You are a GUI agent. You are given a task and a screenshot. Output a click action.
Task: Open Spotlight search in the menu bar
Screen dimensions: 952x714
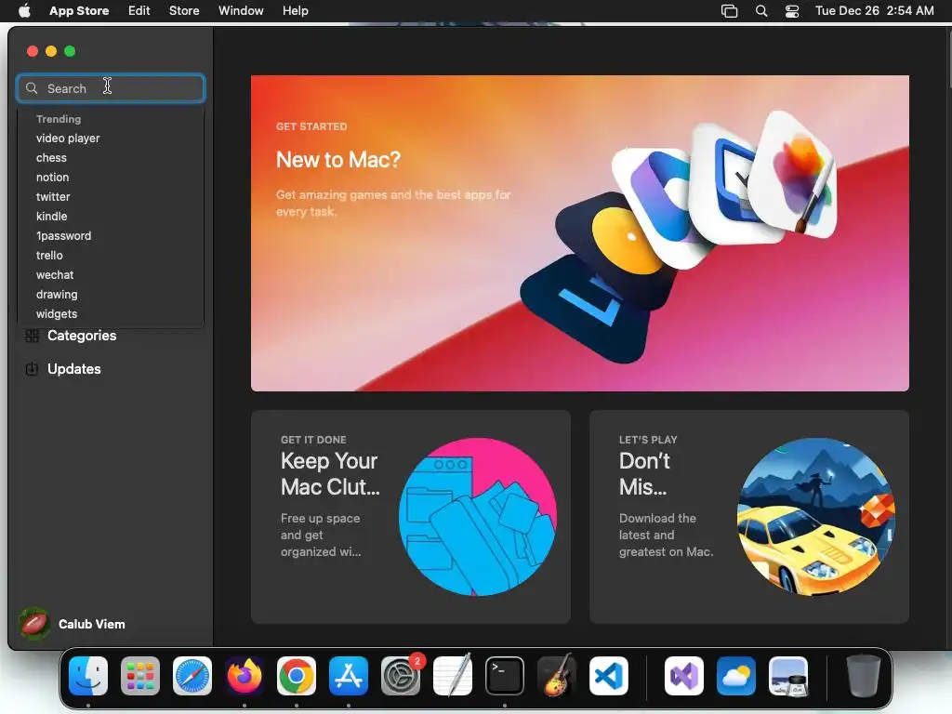point(761,11)
